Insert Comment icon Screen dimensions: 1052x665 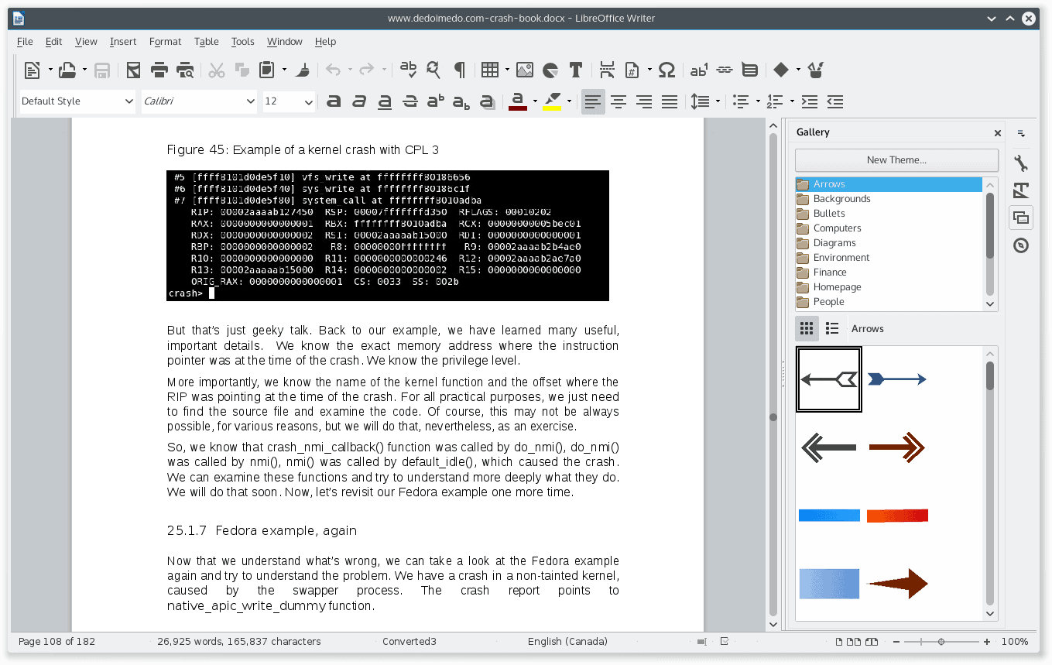(749, 70)
